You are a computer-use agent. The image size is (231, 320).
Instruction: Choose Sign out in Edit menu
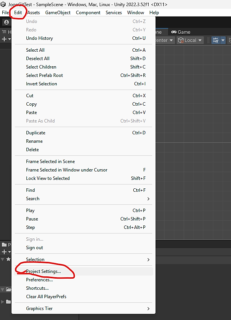click(x=34, y=248)
